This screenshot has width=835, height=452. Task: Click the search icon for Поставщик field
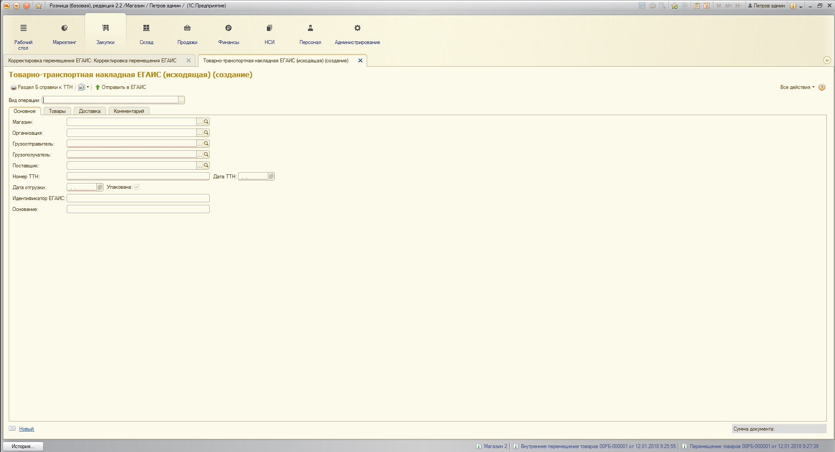coord(207,165)
